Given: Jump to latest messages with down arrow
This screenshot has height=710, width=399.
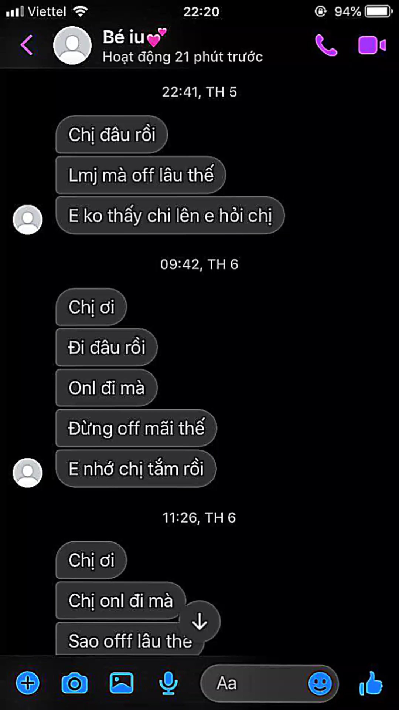Looking at the screenshot, I should pyautogui.click(x=199, y=621).
